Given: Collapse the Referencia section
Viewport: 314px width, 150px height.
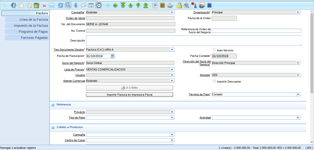Looking at the screenshot, I should (x=53, y=105).
